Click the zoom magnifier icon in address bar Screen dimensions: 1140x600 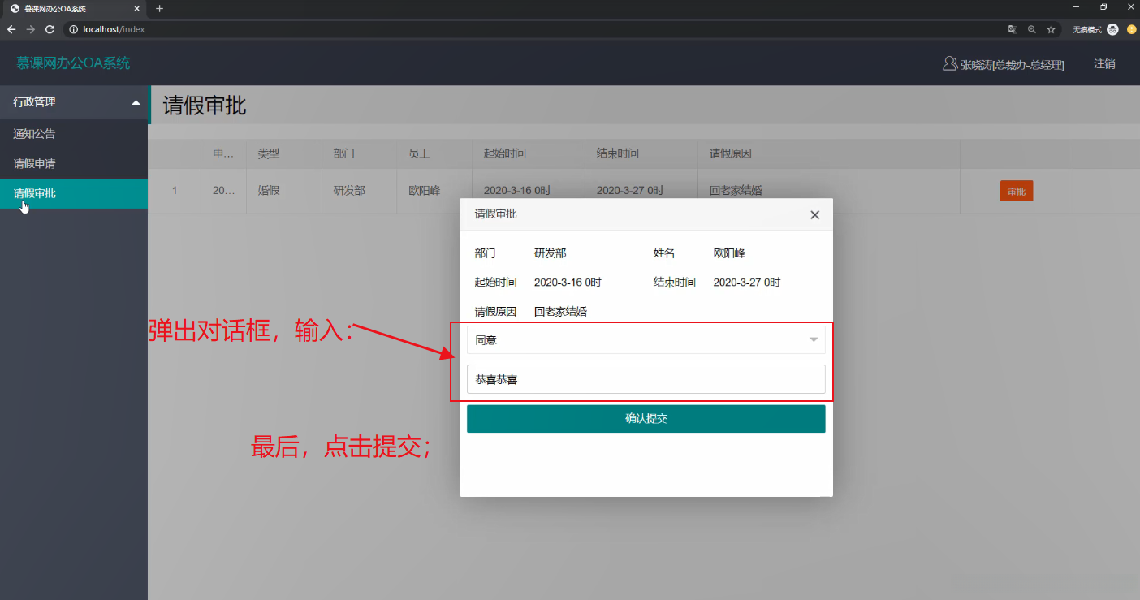tap(1032, 29)
